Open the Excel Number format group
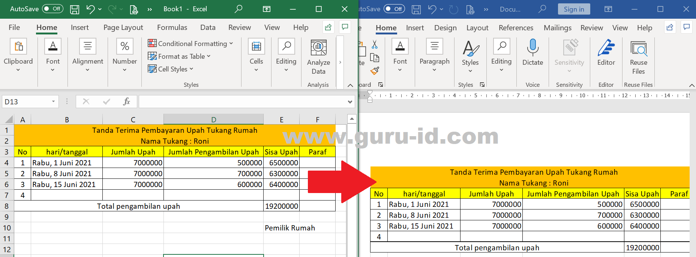The width and height of the screenshot is (696, 257). (x=124, y=55)
